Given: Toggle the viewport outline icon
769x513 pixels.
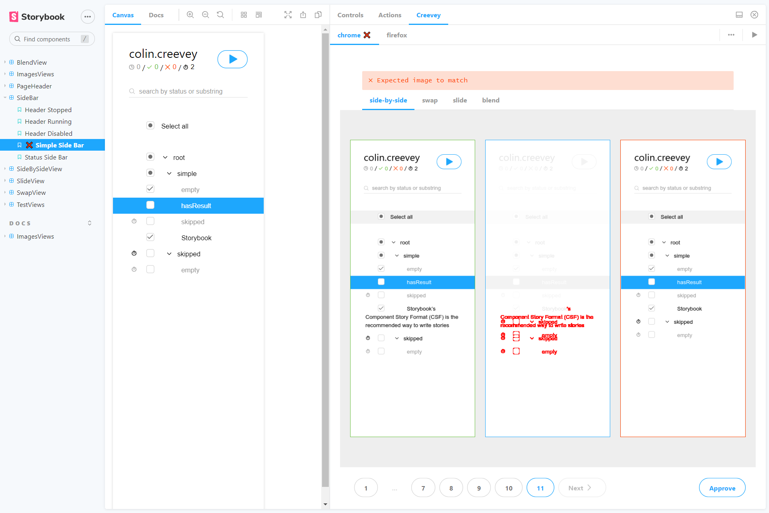Looking at the screenshot, I should pos(258,15).
